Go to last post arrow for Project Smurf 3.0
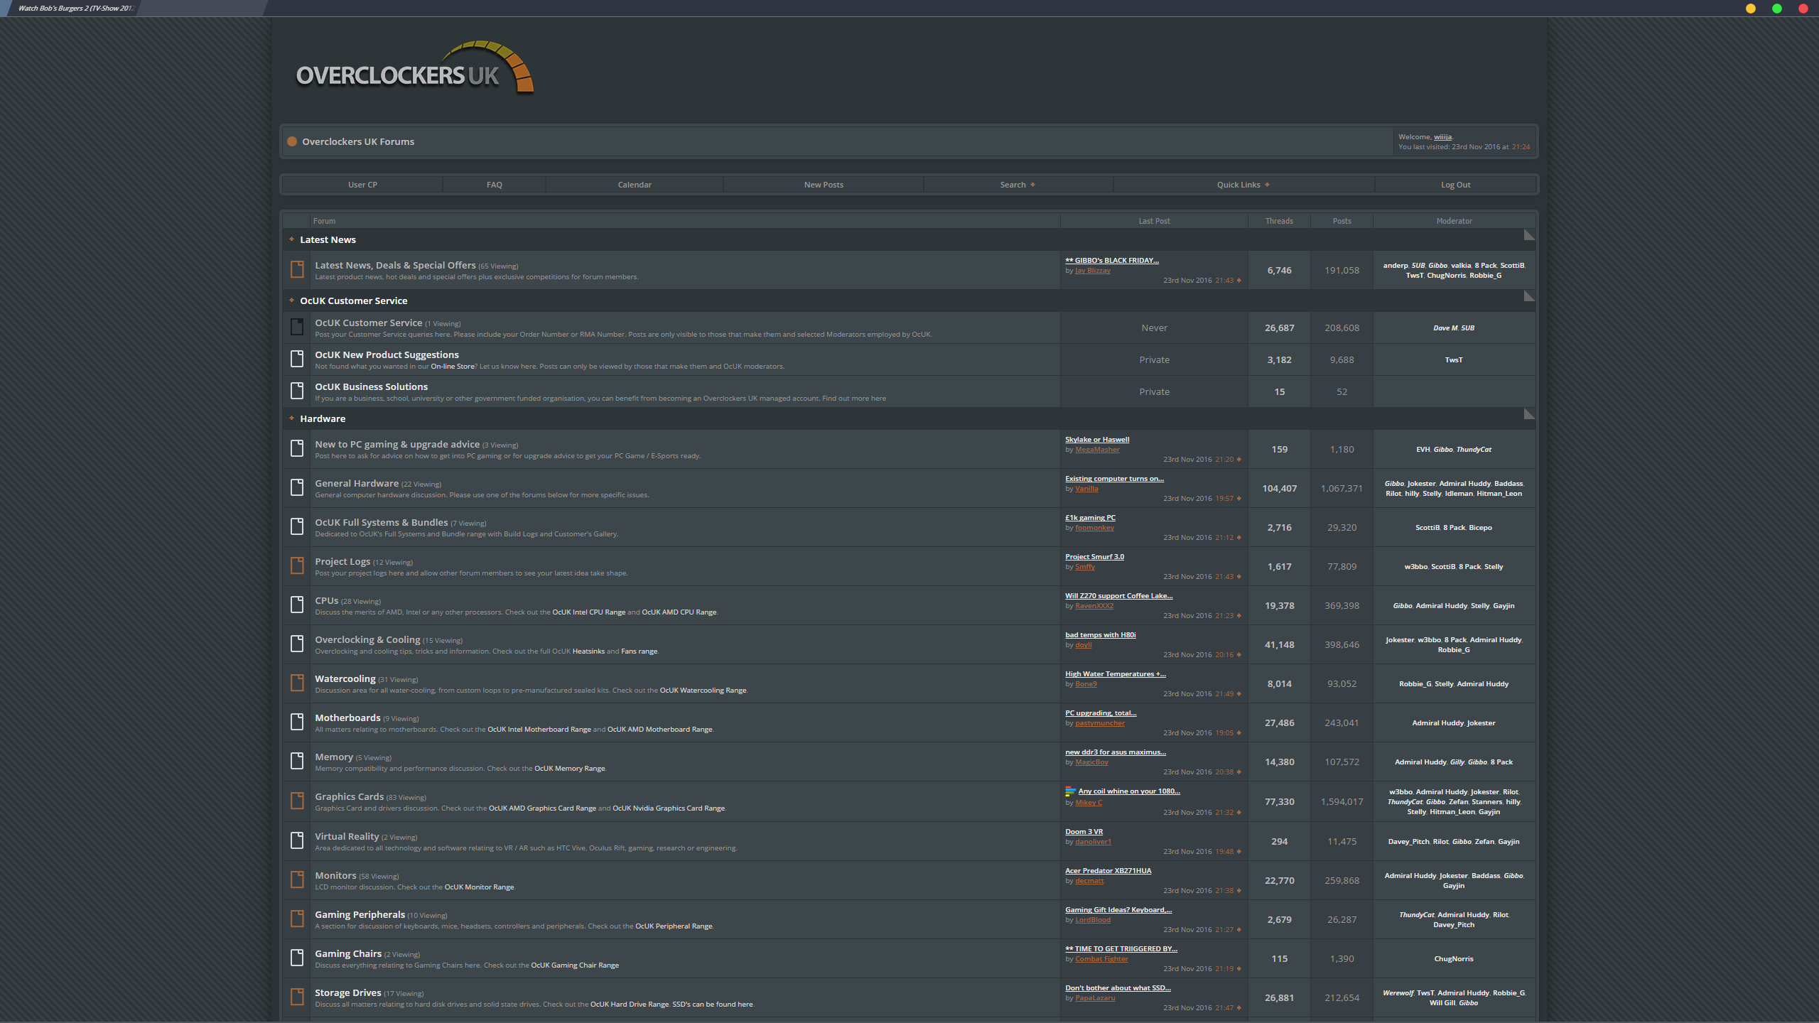1819x1023 pixels. tap(1239, 577)
